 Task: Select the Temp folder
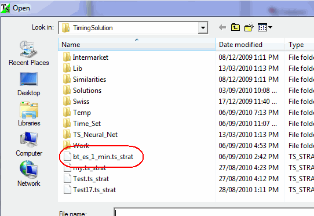82,113
